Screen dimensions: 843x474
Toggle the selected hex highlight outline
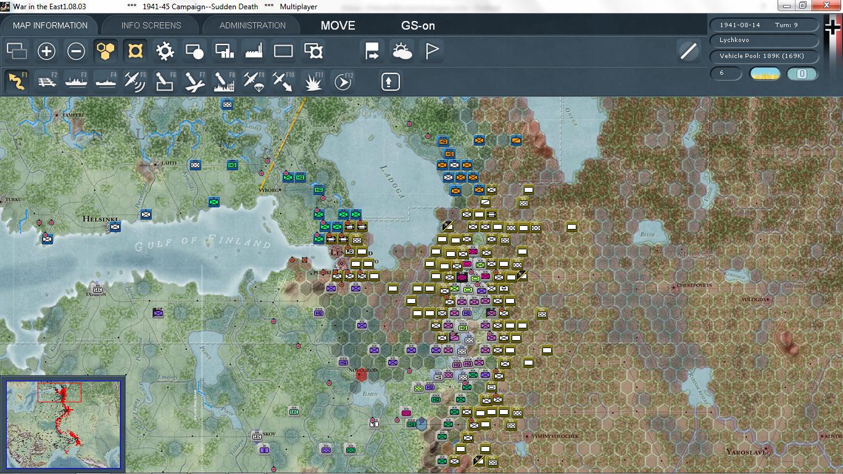[135, 51]
